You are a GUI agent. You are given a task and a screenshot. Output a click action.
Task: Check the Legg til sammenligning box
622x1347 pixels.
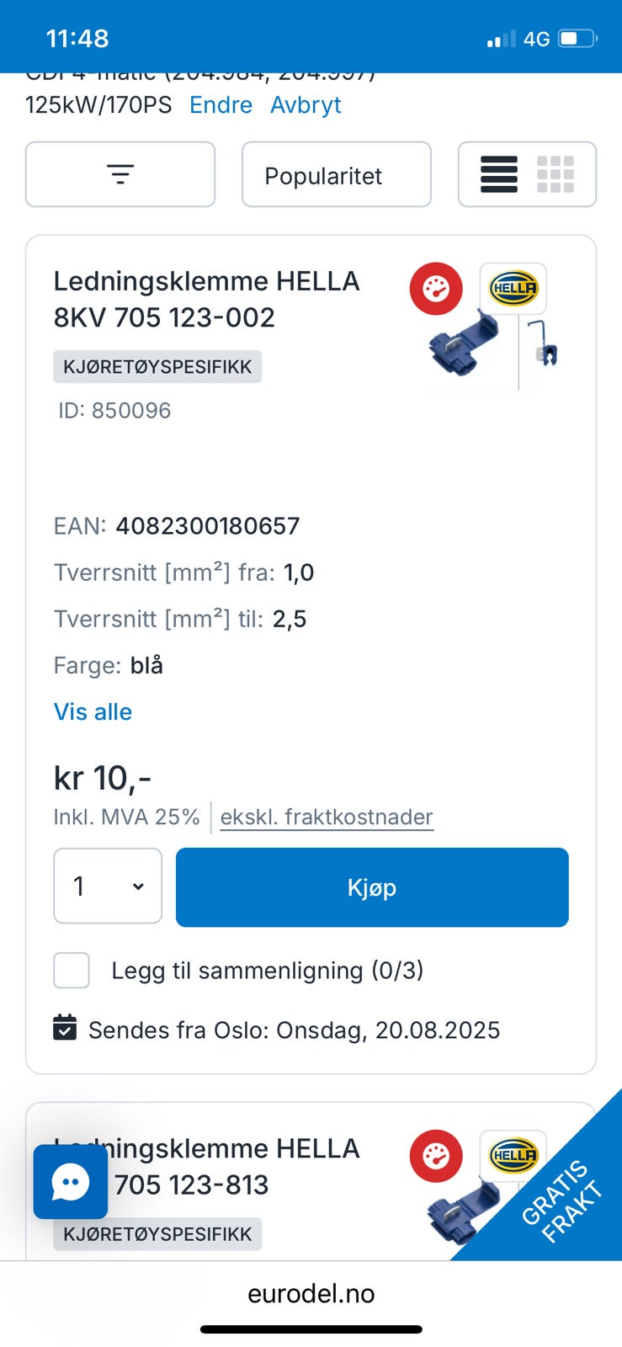72,971
